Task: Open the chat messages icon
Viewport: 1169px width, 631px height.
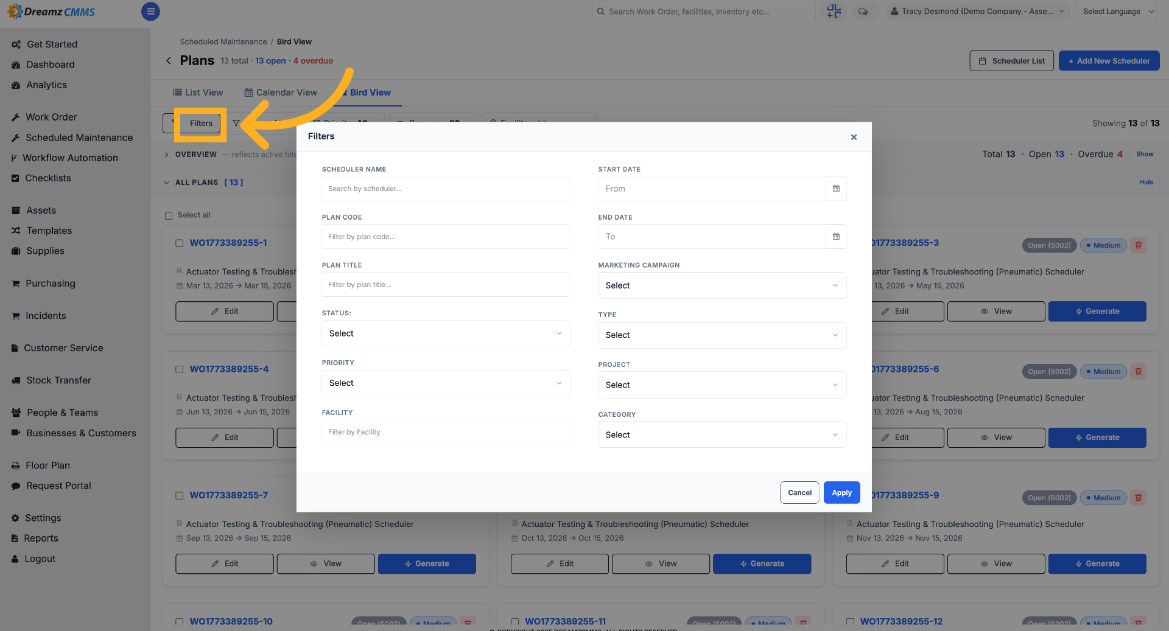Action: (863, 12)
